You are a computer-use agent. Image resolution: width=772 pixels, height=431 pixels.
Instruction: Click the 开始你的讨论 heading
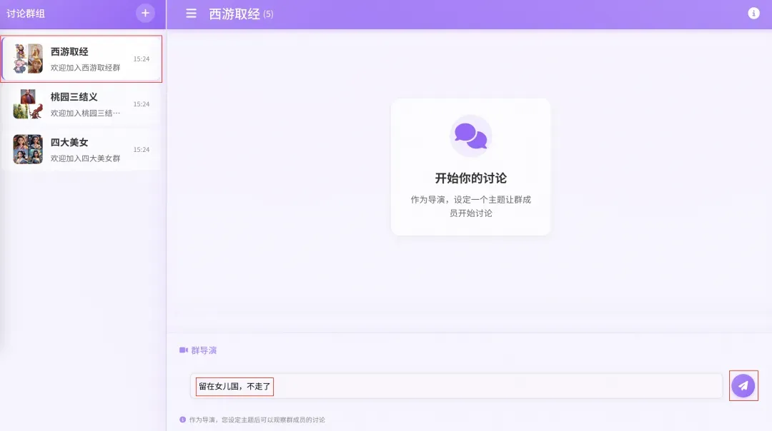[x=470, y=178]
